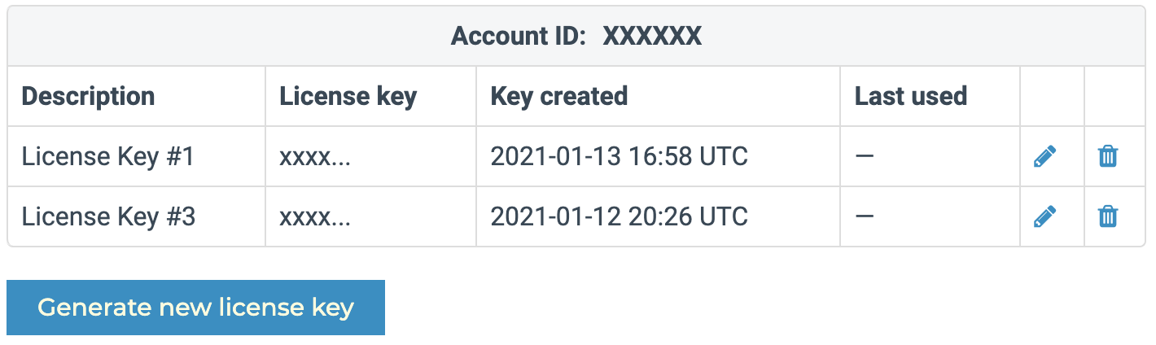Viewport: 1156px width, 345px height.
Task: Click the Last used dash for License Key #3
Action: tap(865, 216)
